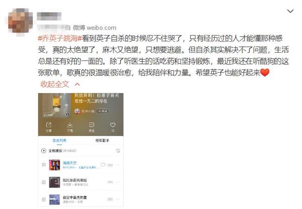Click the 夜空中最亮的星 album thumbnail
302x209 pixels.
(x=54, y=199)
